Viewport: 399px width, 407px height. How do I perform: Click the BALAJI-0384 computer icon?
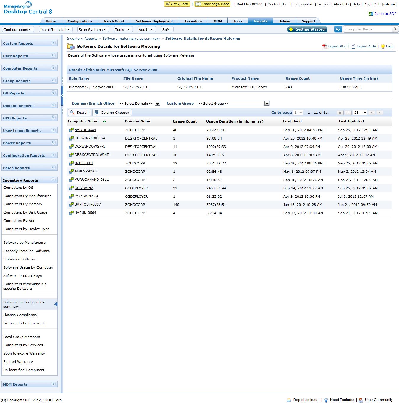(71, 130)
